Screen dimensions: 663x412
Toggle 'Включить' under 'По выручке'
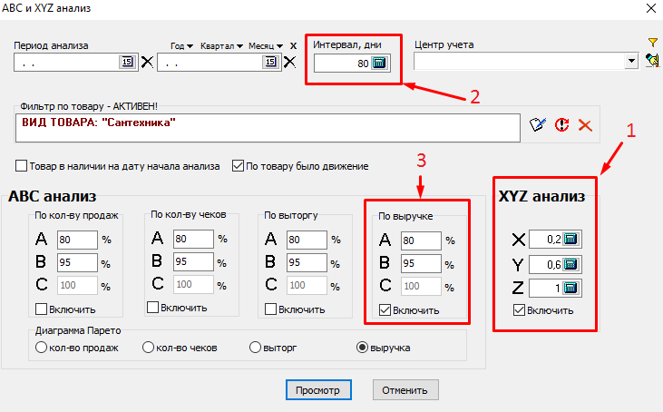385,309
